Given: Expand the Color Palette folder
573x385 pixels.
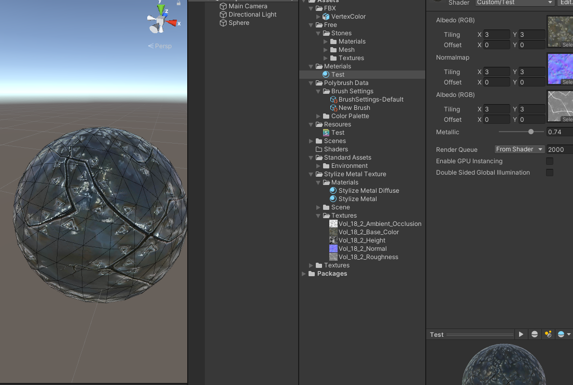Looking at the screenshot, I should [x=318, y=116].
